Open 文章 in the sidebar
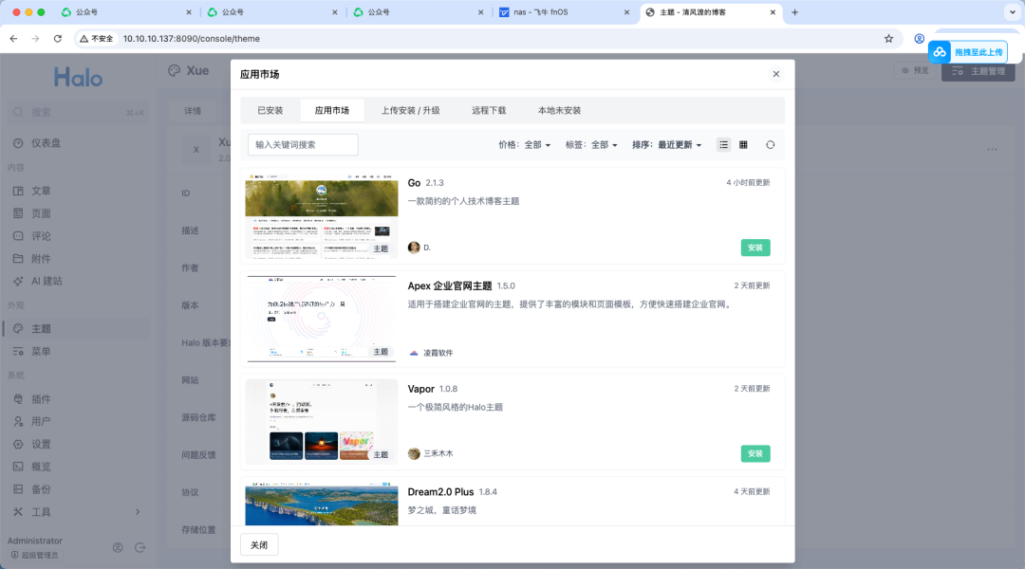The height and width of the screenshot is (569, 1025). click(x=77, y=191)
